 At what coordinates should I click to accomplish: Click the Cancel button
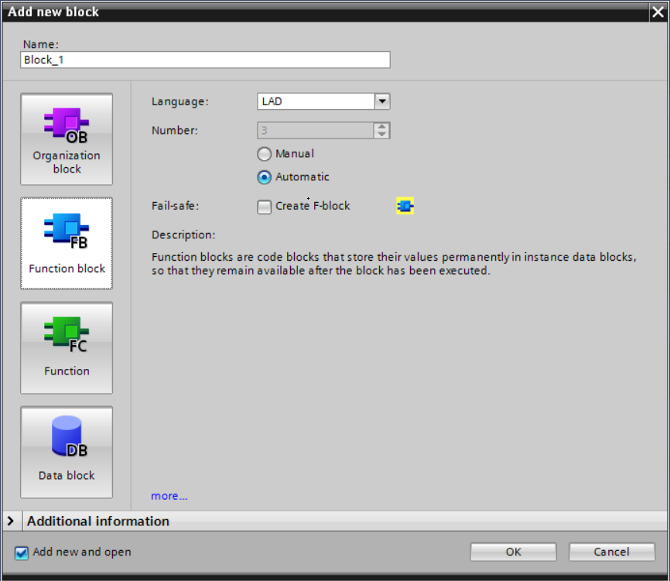pyautogui.click(x=611, y=552)
